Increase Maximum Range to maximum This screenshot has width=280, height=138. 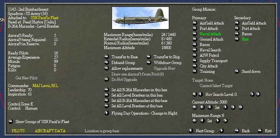pyautogui.click(x=226, y=121)
